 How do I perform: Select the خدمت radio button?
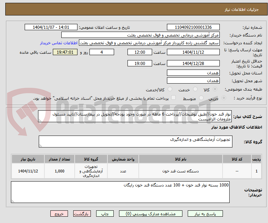tap(195, 89)
